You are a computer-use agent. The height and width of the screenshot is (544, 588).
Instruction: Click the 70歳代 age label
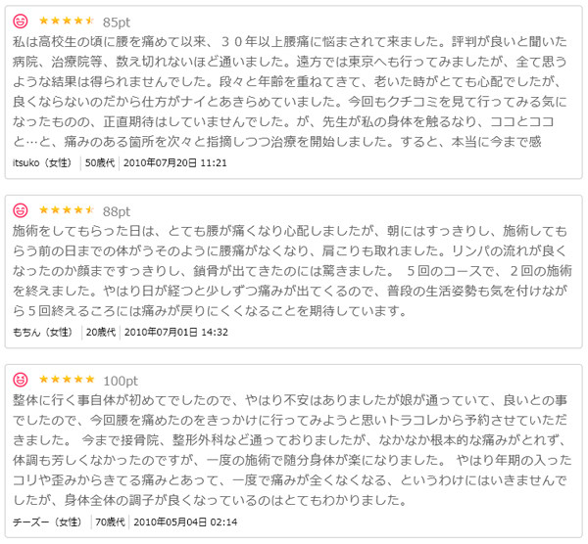click(x=110, y=521)
